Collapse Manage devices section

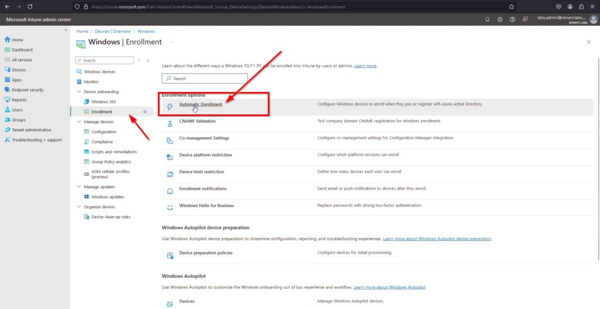tap(79, 122)
